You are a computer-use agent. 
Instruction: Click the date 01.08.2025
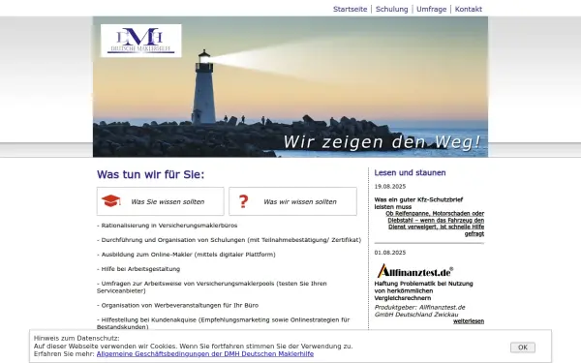(x=390, y=253)
